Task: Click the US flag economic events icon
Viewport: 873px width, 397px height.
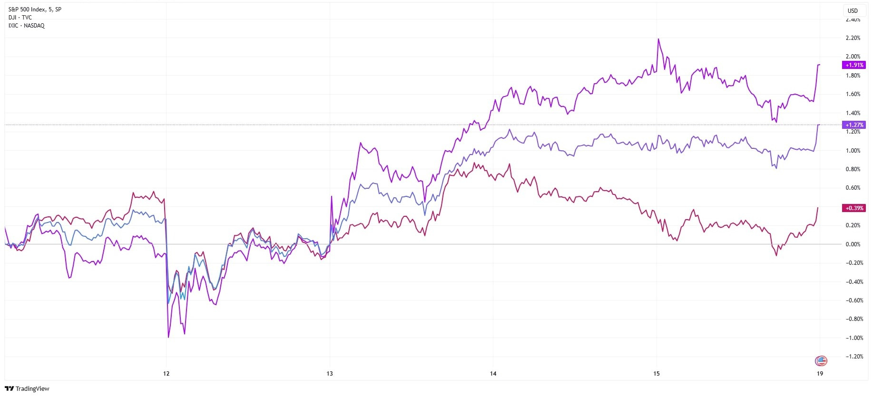Action: coord(821,361)
